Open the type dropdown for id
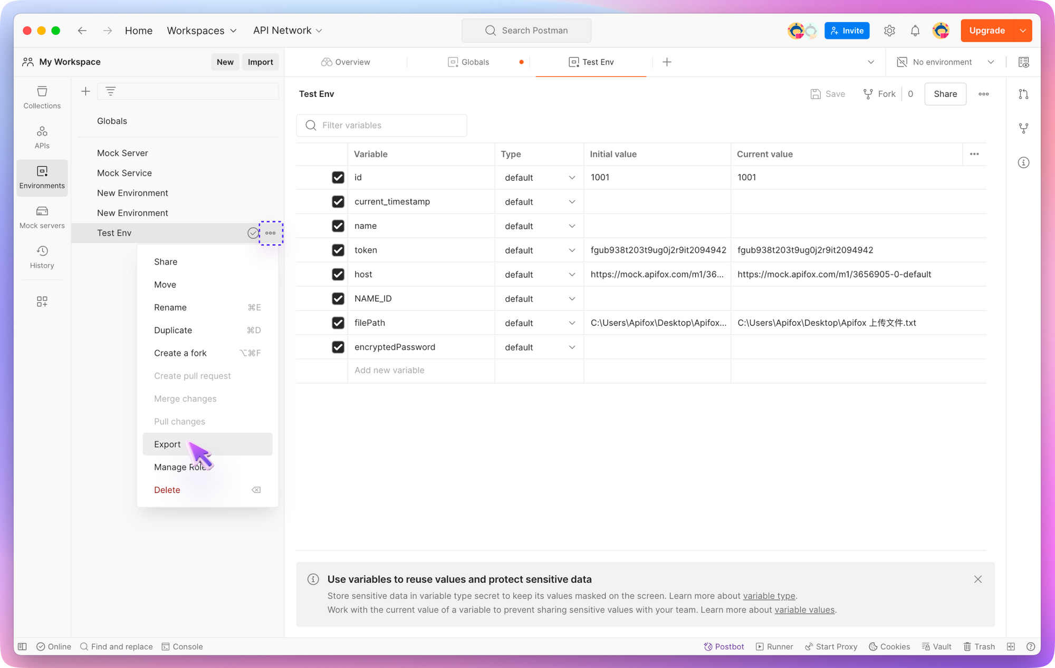Viewport: 1055px width, 668px height. [539, 178]
